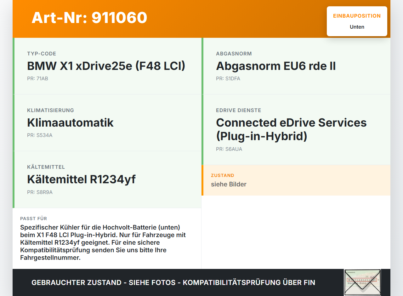The height and width of the screenshot is (296, 403).
Task: Click the TYP-CODE label
Action: click(x=42, y=54)
